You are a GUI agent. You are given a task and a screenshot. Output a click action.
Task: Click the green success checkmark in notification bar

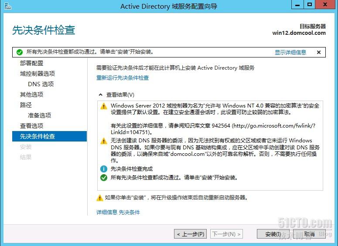click(x=20, y=52)
